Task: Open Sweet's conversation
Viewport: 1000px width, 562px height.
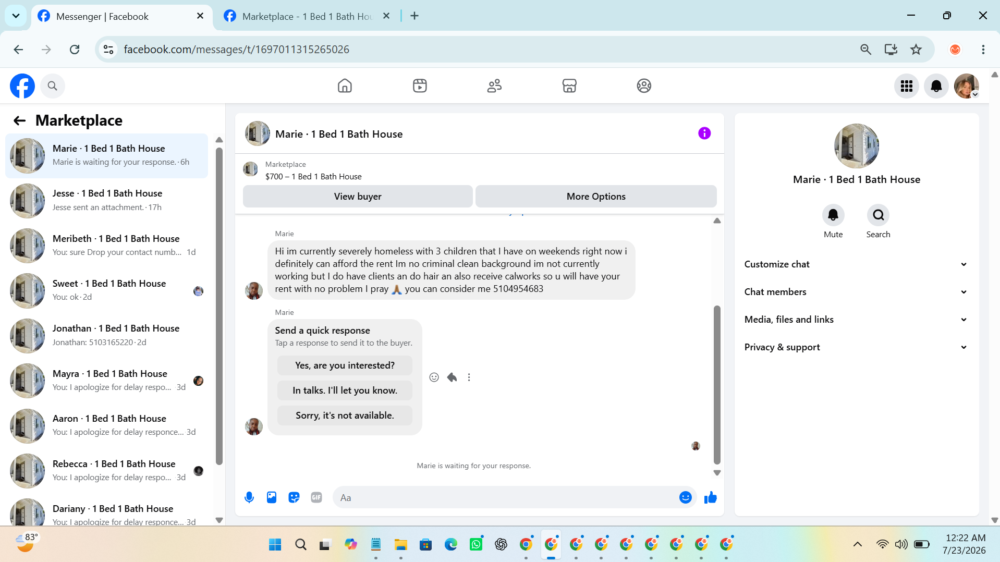Action: (x=106, y=290)
